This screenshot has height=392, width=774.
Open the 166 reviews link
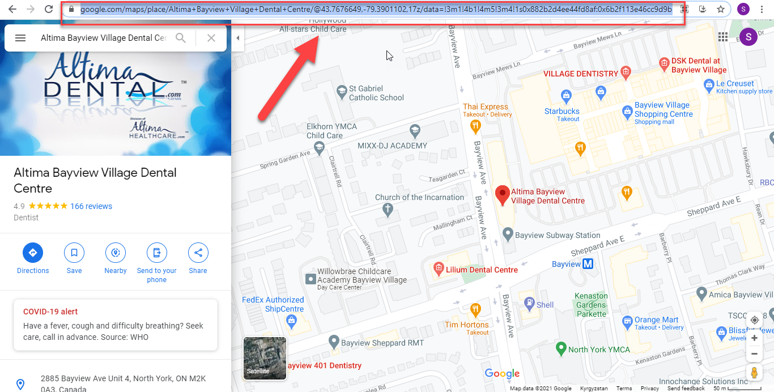(x=91, y=206)
